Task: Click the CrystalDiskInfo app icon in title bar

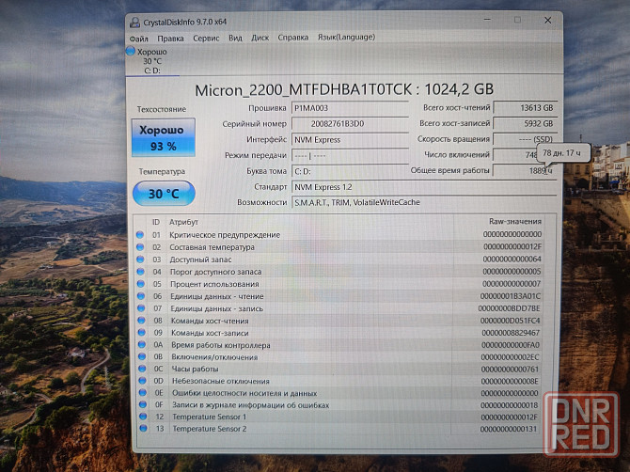Action: point(134,21)
